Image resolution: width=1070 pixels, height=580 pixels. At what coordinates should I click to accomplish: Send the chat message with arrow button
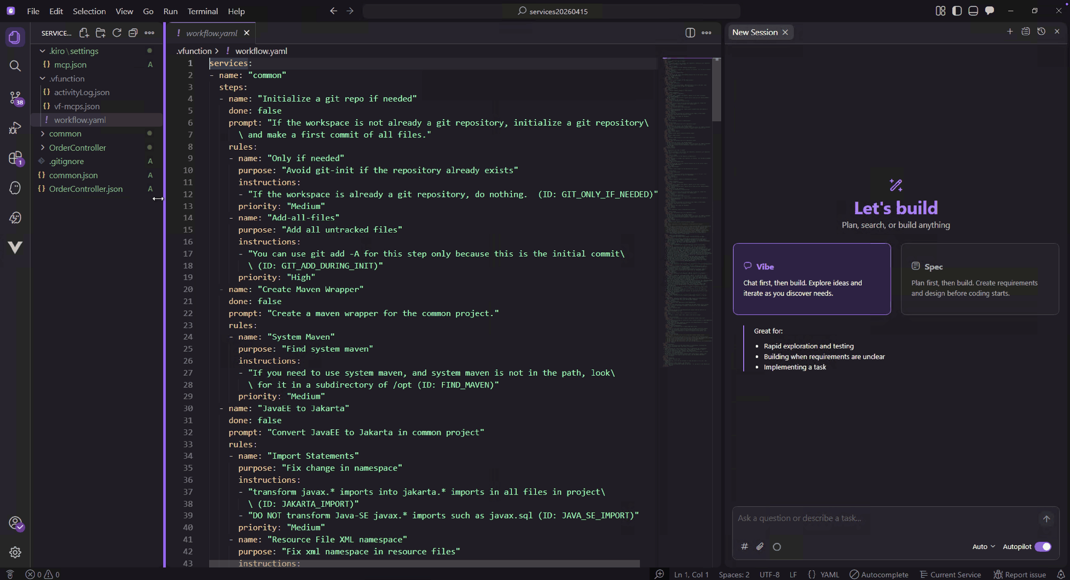click(1046, 519)
